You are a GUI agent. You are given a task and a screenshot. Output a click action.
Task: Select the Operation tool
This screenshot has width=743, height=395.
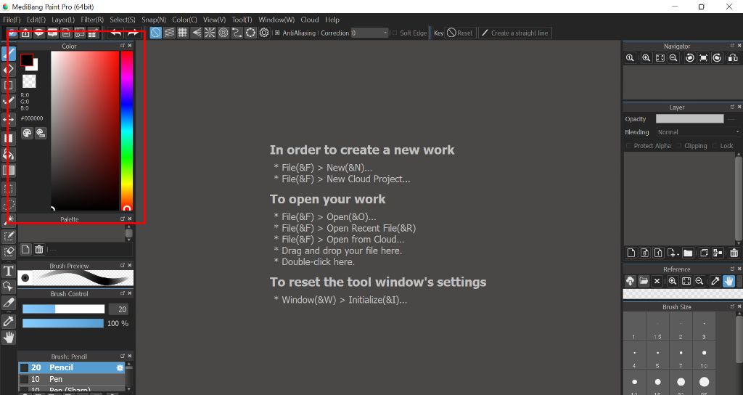point(9,286)
